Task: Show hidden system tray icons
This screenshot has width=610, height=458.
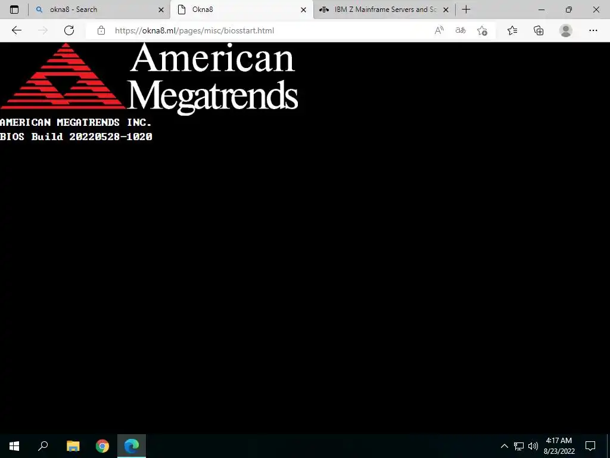Action: click(x=504, y=446)
